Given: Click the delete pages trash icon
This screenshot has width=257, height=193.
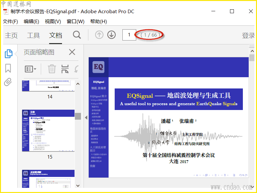Looking at the screenshot, I should pyautogui.click(x=52, y=69).
